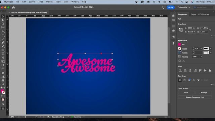This screenshot has width=215, height=121.
Task: Open the Corner options link
Action: pyautogui.click(x=185, y=53)
